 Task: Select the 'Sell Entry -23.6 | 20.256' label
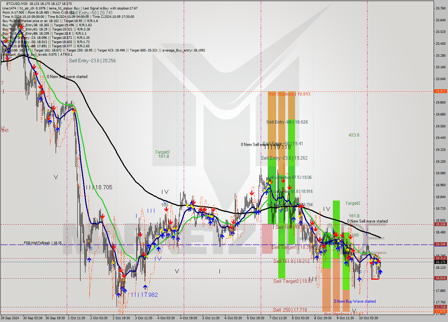92,61
